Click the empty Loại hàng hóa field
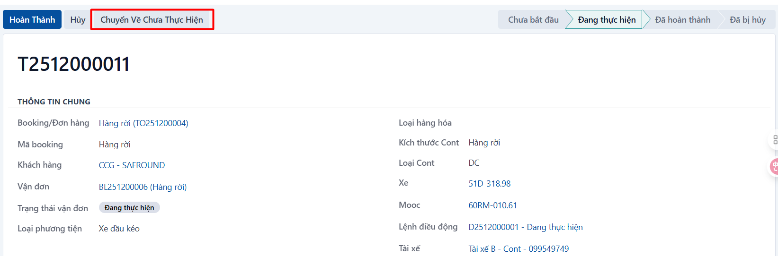778x256 pixels. (x=616, y=123)
